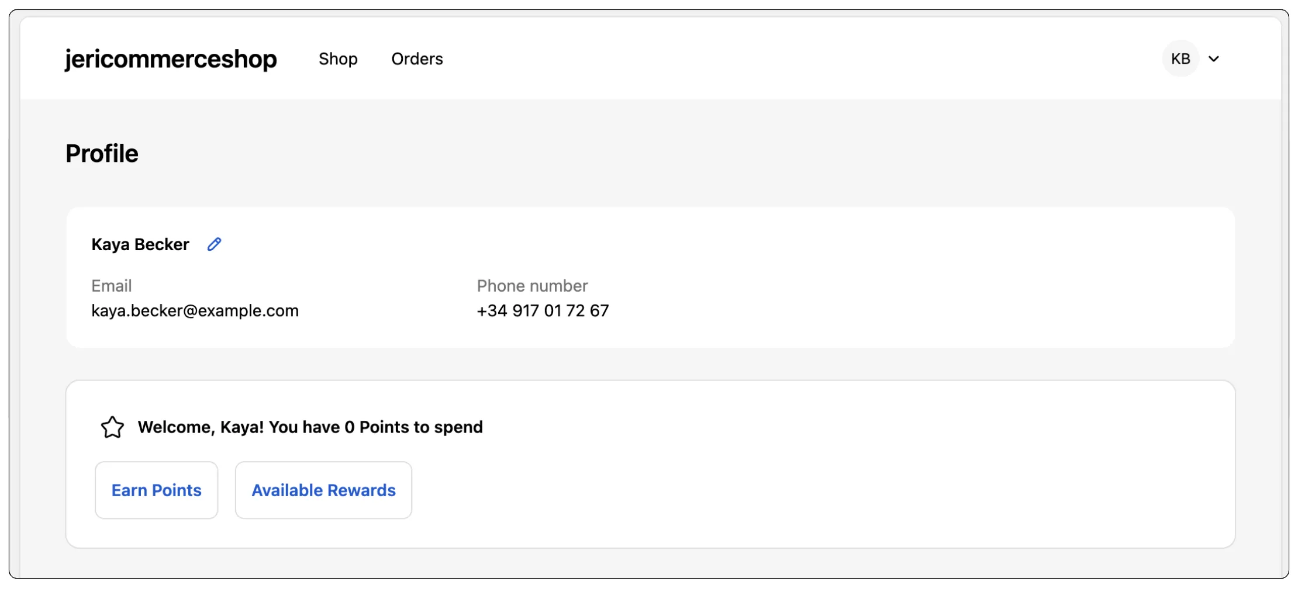Click the "0 Points" text in the welcome message
Viewport: 1312px width, 595px height.
tap(377, 427)
